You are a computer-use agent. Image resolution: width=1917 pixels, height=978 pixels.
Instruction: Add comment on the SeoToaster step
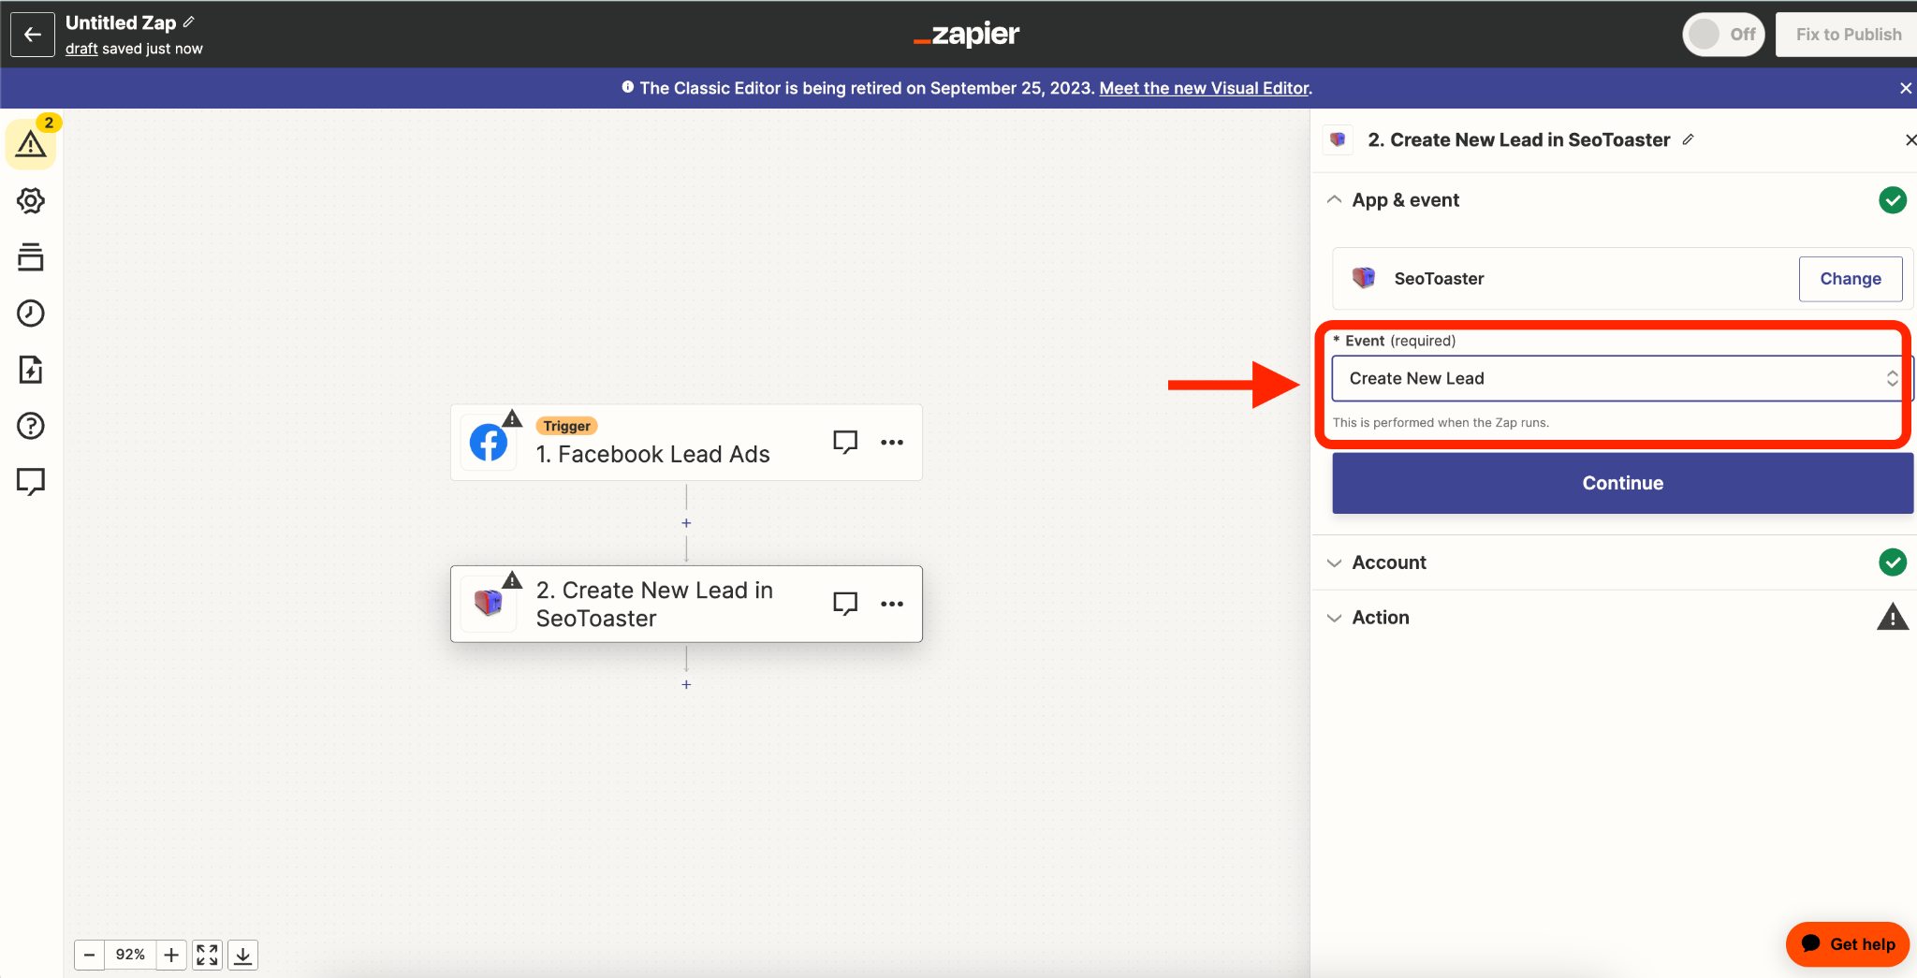point(845,604)
